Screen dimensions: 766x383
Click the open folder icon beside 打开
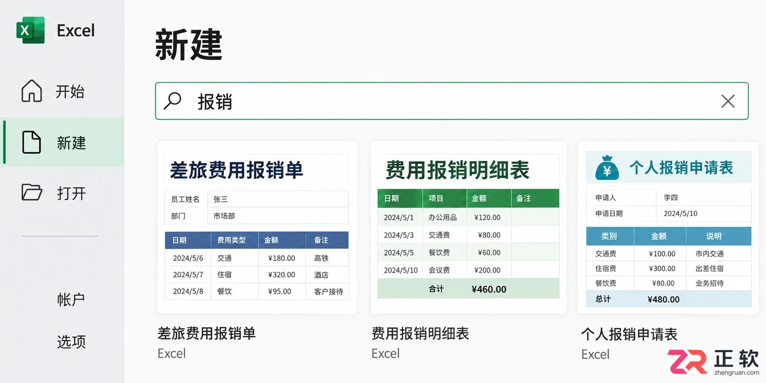[32, 192]
